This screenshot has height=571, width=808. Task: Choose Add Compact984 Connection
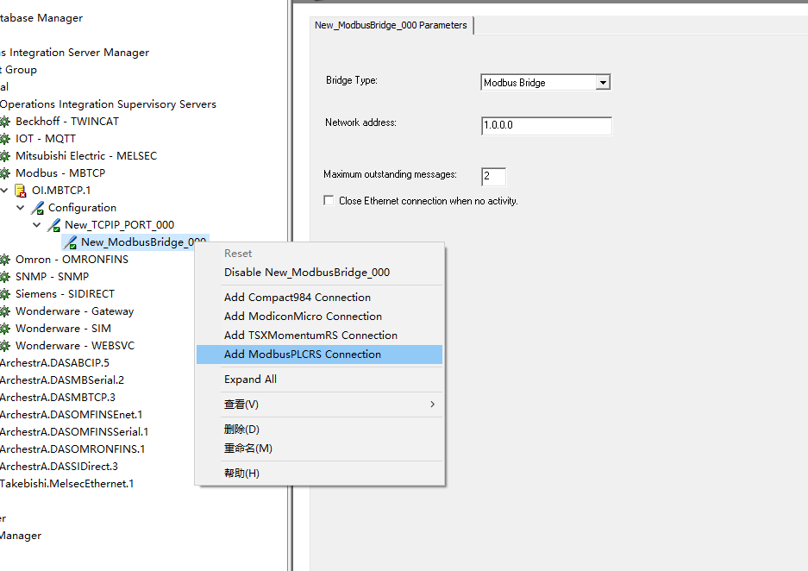(297, 298)
